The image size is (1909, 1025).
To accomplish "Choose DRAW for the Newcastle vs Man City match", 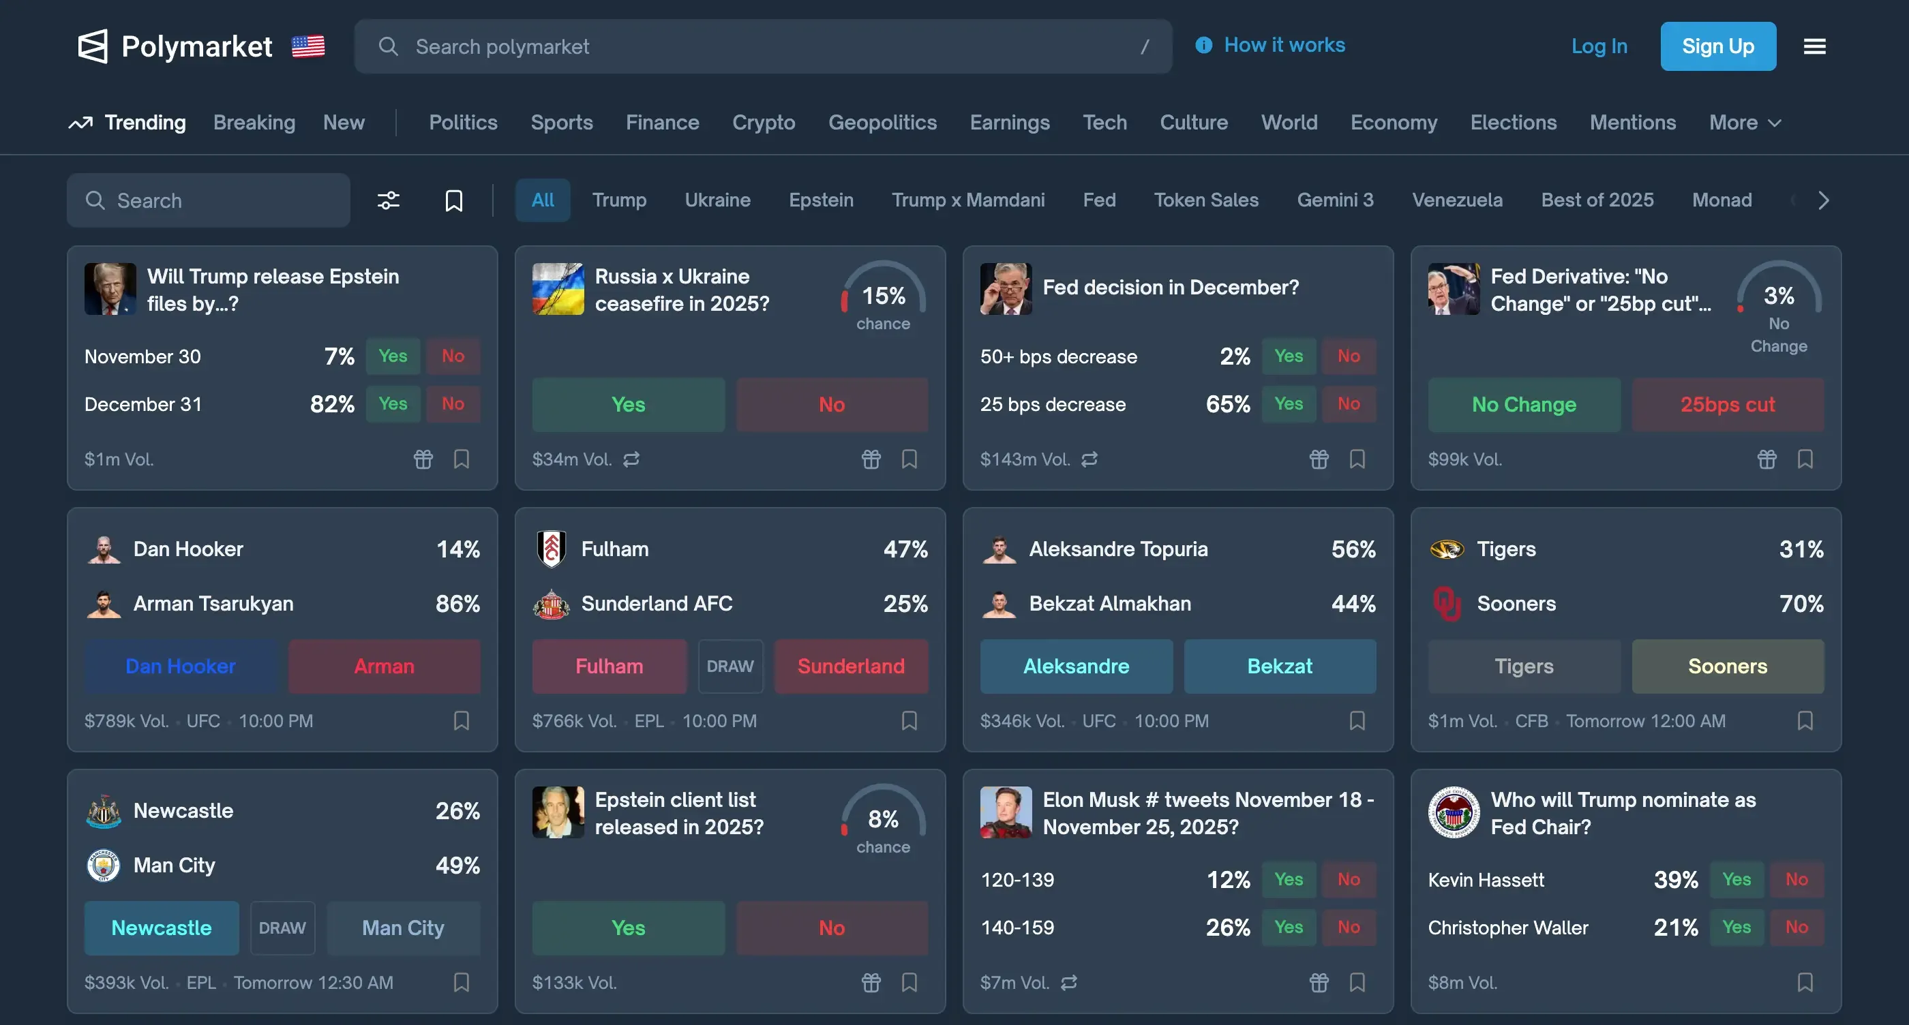I will point(282,928).
